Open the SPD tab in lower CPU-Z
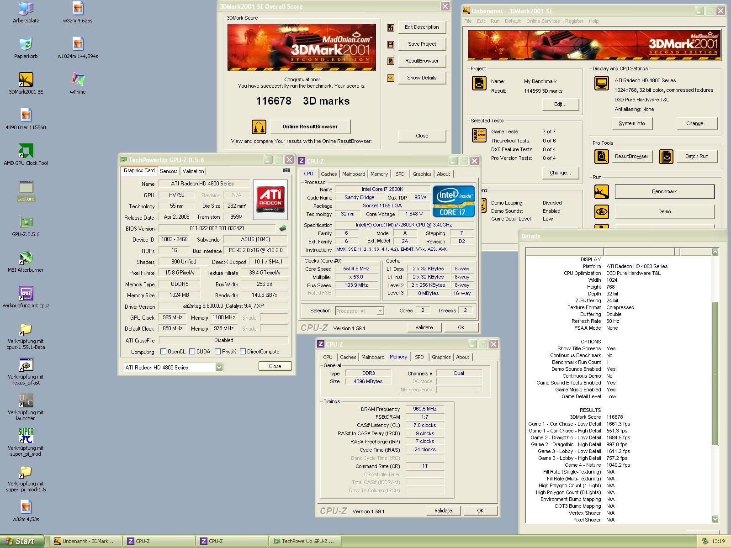Image resolution: width=731 pixels, height=548 pixels. click(419, 357)
